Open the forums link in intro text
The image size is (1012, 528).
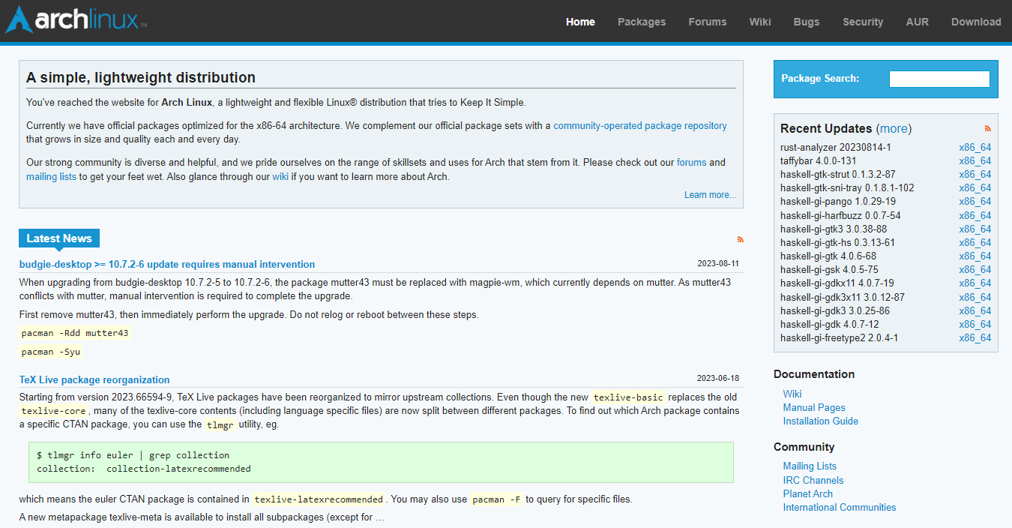[x=691, y=163]
